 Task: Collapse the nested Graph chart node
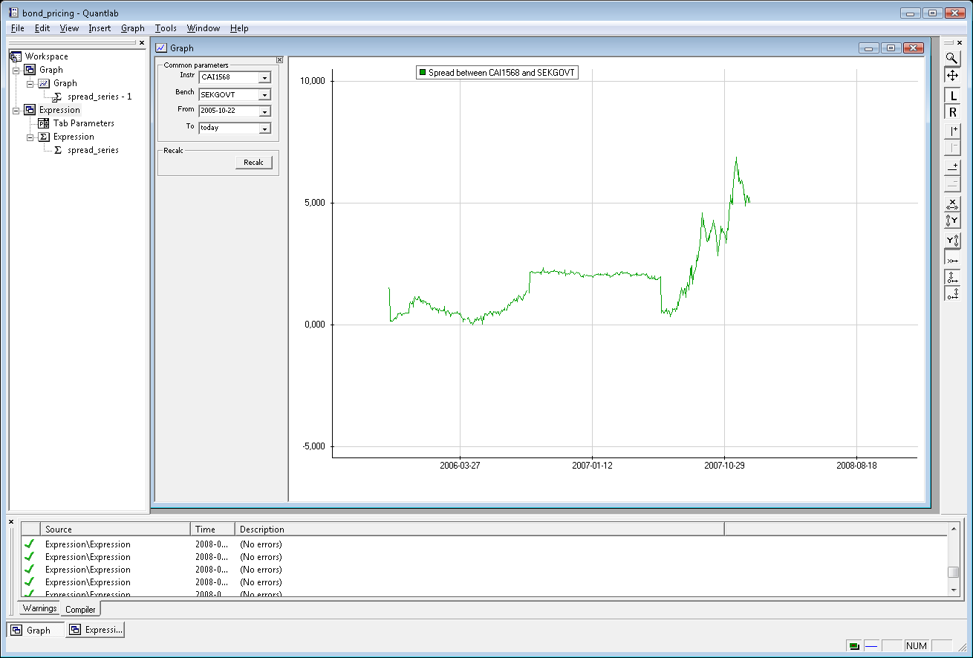(x=30, y=83)
